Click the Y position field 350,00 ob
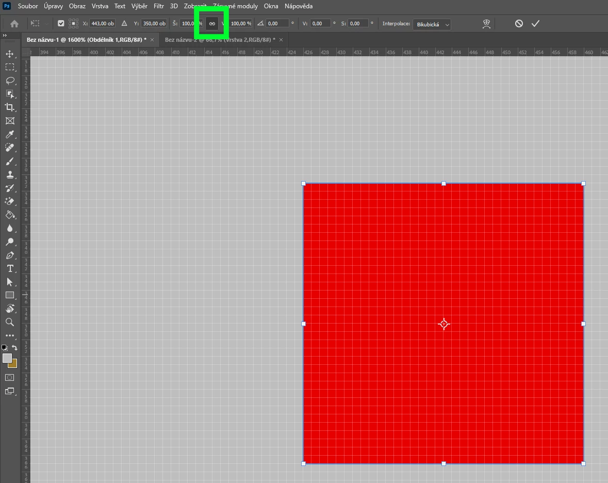The image size is (608, 483). (154, 23)
